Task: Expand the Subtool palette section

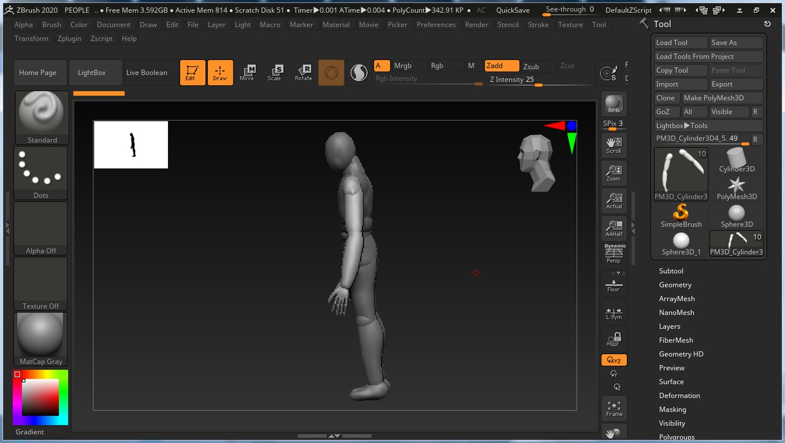Action: 671,271
